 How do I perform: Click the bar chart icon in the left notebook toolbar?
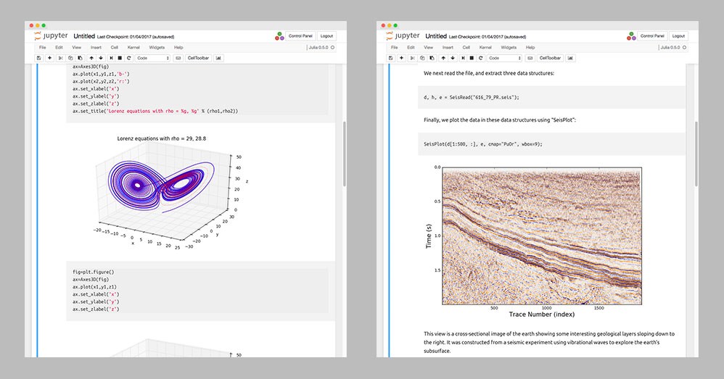[218, 58]
